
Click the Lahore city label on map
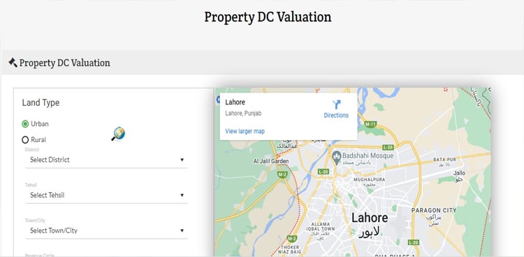370,218
